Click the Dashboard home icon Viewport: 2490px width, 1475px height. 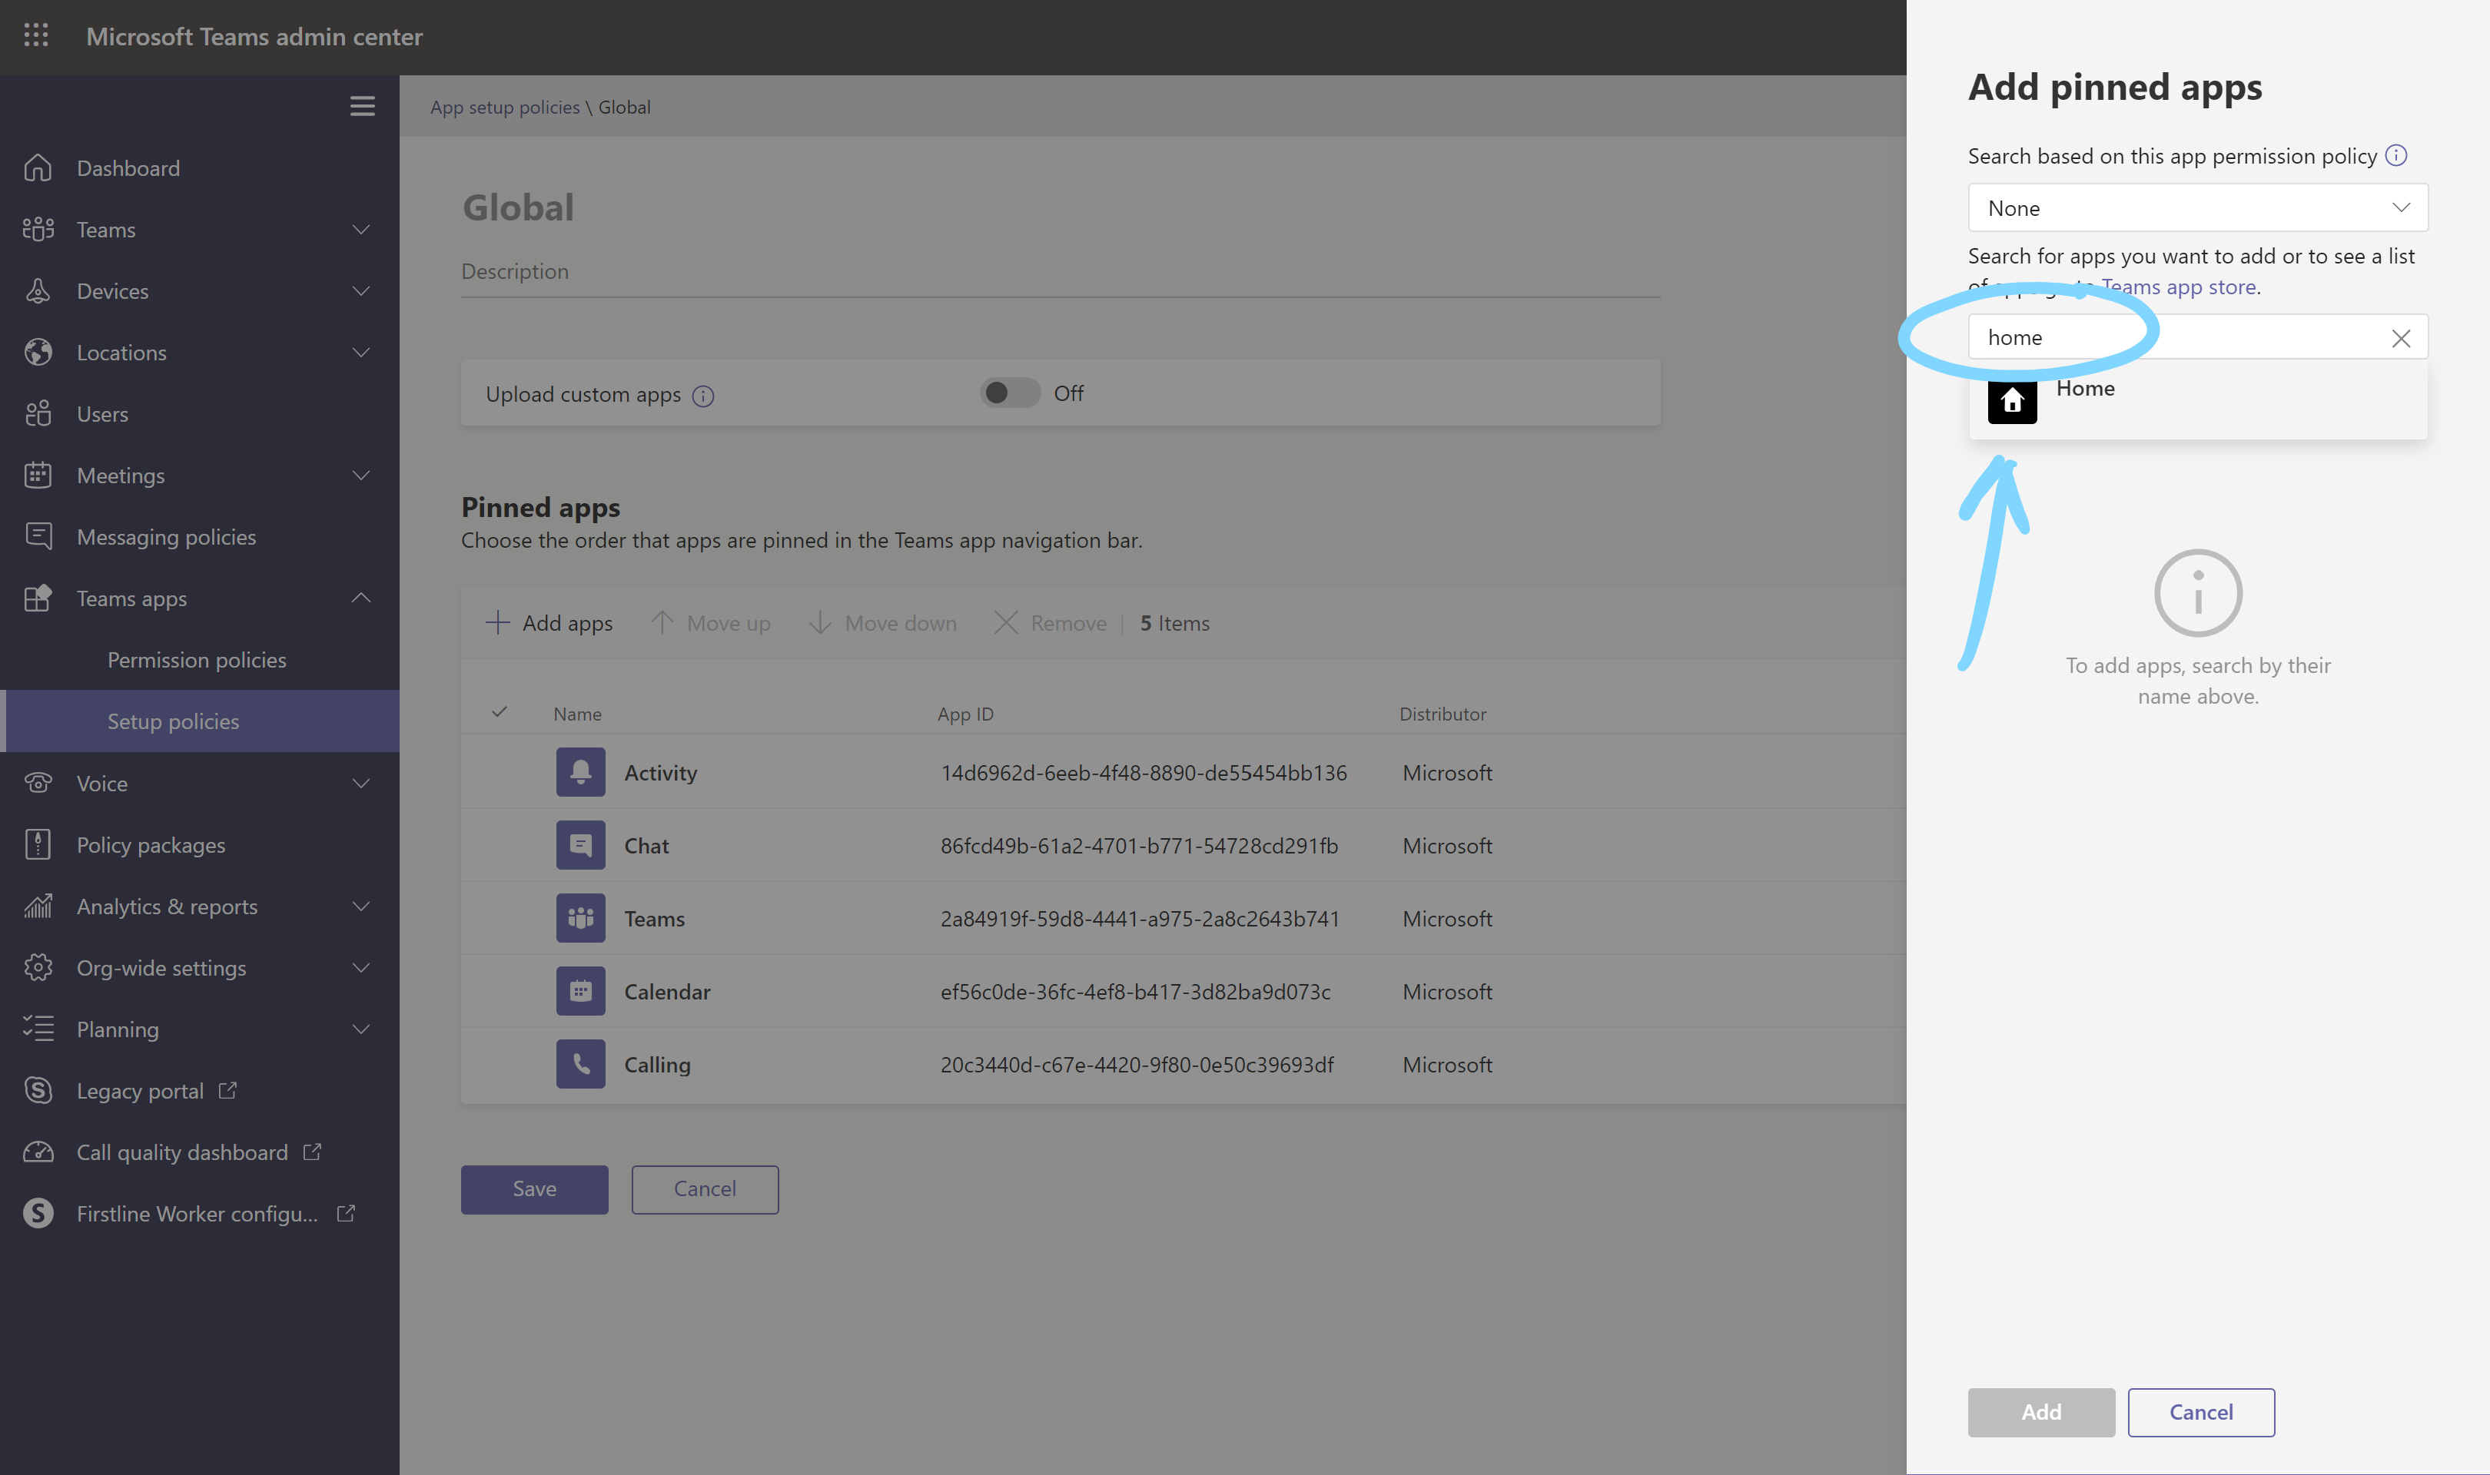[38, 168]
